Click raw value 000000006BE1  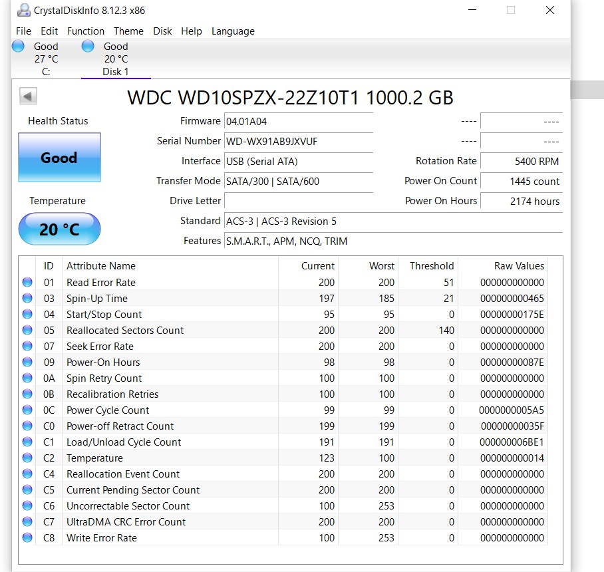tap(512, 442)
